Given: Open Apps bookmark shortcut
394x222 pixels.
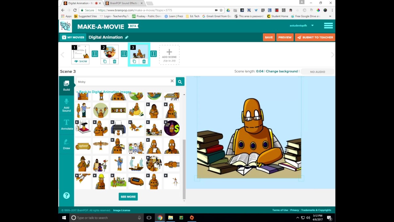Looking at the screenshot, I should (x=66, y=16).
